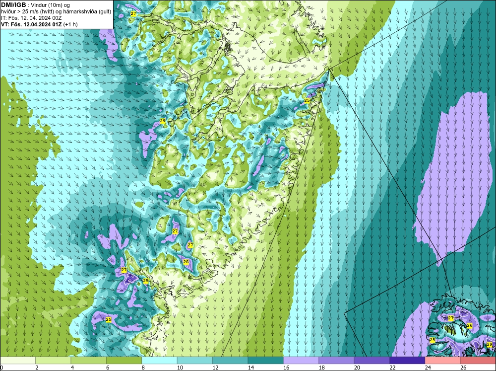The width and height of the screenshot is (496, 371).
Task: Click the 20–22 m/s violet legend swatch
Action: pyautogui.click(x=372, y=361)
